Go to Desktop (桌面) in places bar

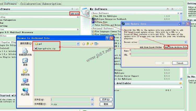point(25,62)
